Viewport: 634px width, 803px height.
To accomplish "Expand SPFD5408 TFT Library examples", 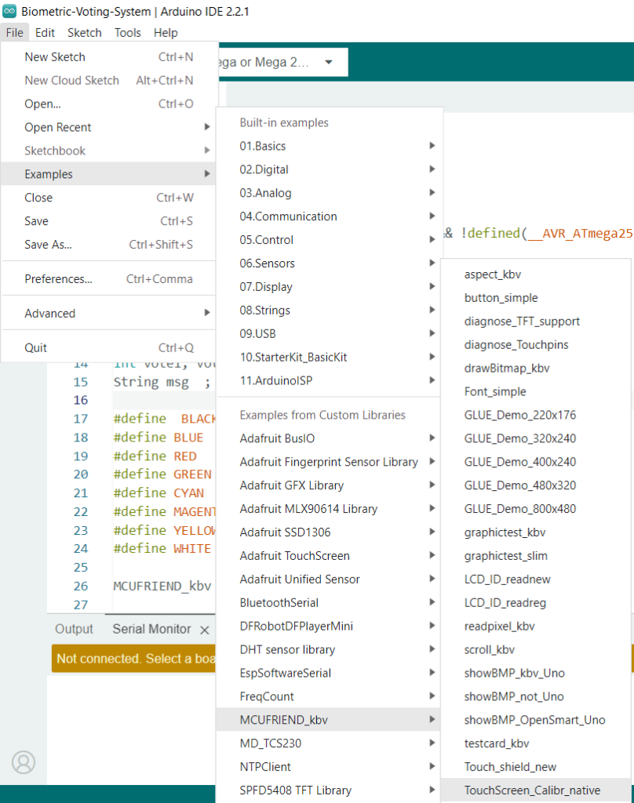I will [329, 790].
